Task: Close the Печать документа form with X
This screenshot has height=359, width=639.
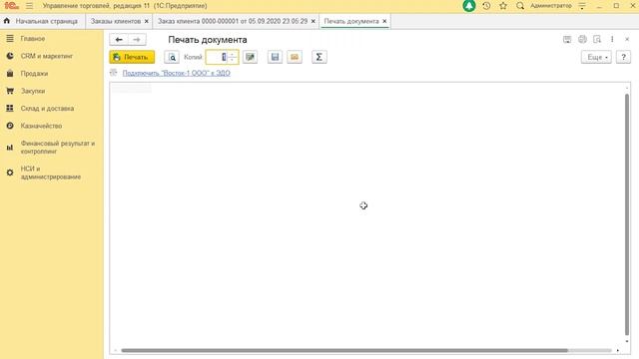Action: point(627,39)
